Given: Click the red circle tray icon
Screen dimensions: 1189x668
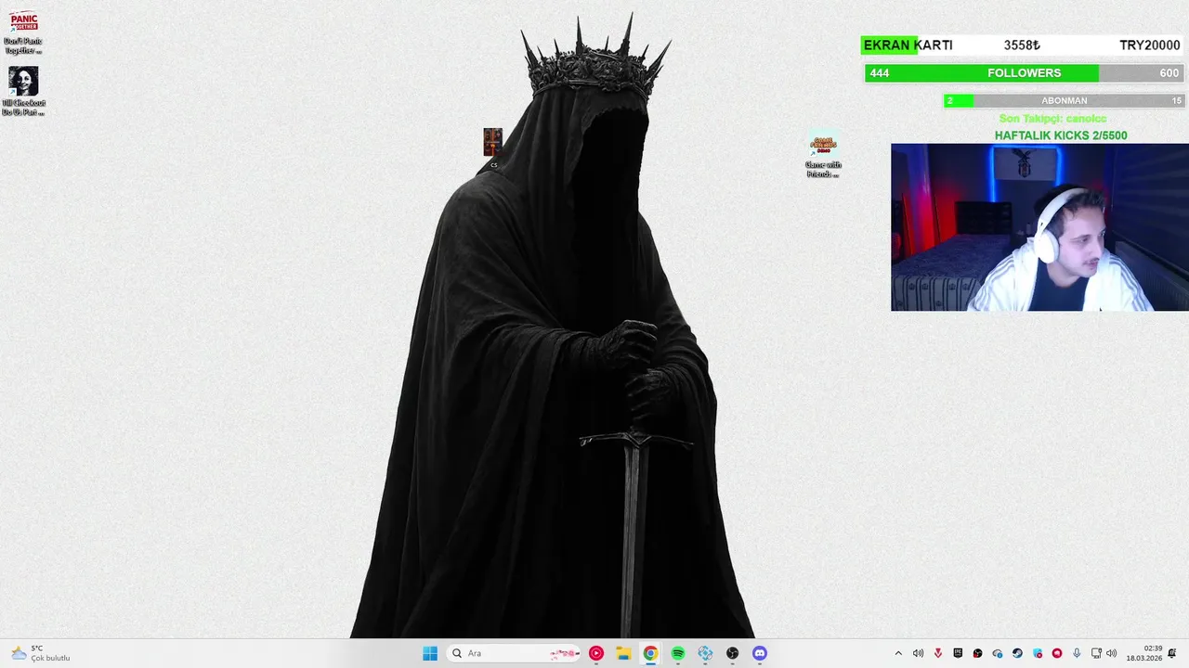Looking at the screenshot, I should click(1057, 653).
